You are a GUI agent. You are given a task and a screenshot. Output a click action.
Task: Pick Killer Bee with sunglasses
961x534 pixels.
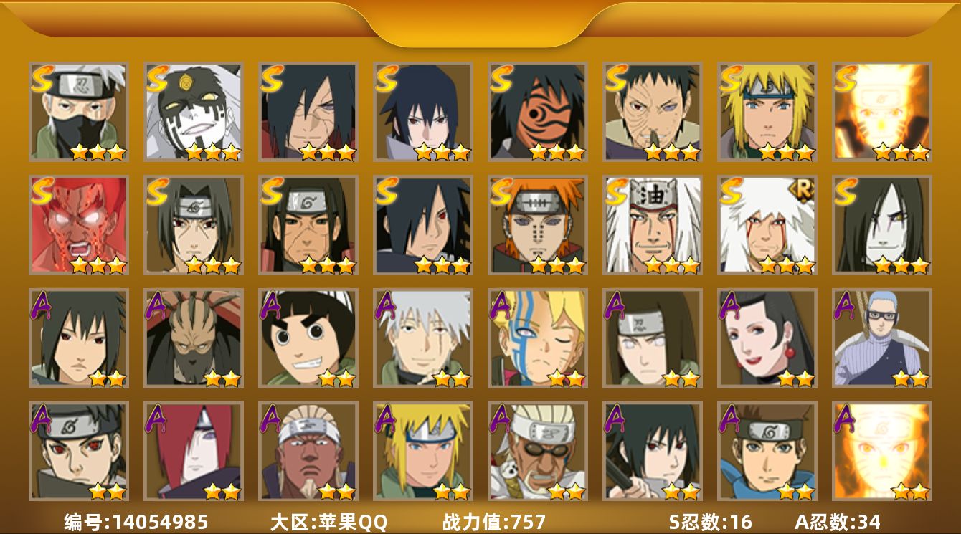click(538, 452)
